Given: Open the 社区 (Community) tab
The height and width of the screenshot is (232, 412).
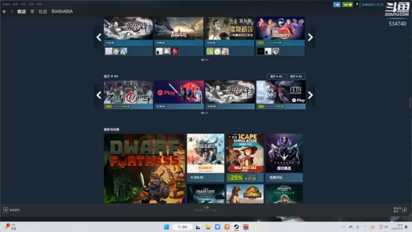Looking at the screenshot, I should point(43,11).
